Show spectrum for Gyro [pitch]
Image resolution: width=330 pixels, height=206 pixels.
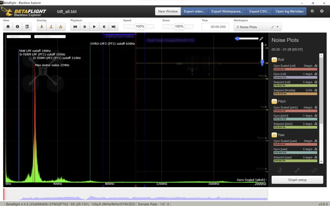[x=316, y=115]
